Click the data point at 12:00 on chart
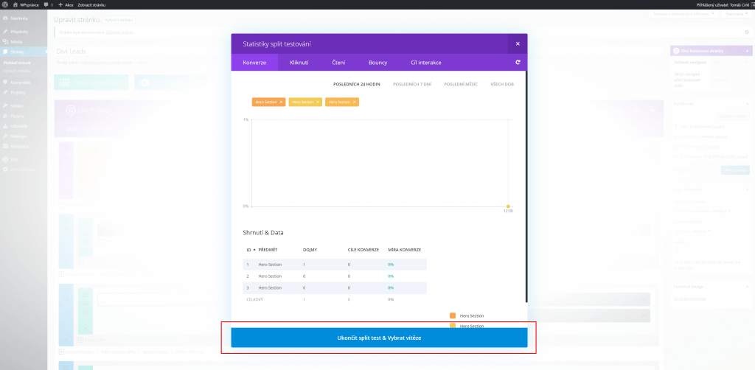 (508, 206)
